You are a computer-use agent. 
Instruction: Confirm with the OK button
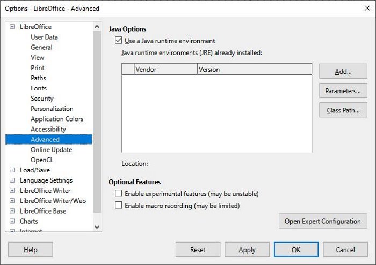(x=296, y=249)
